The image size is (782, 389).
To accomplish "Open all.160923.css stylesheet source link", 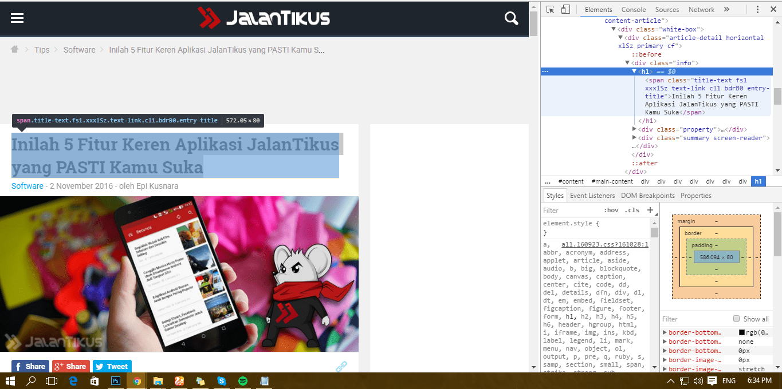I will pos(605,244).
